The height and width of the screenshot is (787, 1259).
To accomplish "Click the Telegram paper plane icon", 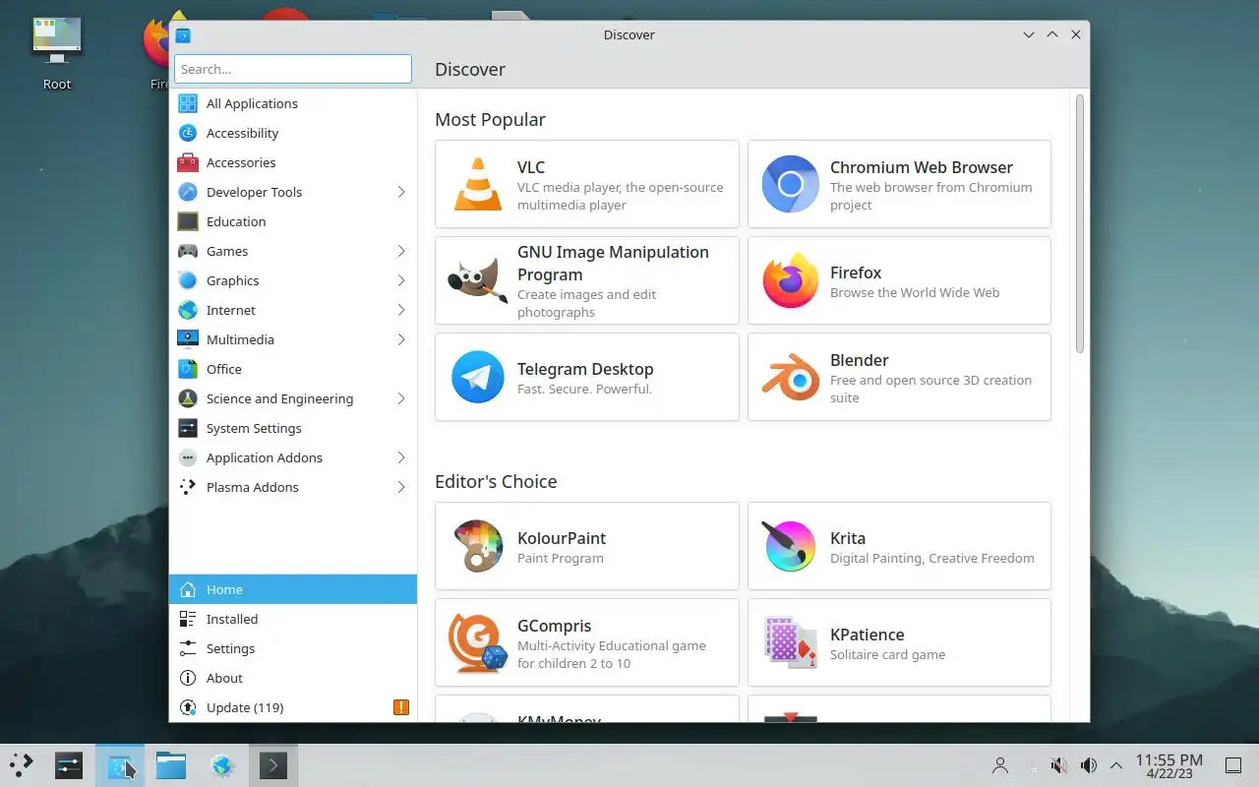I will [478, 377].
